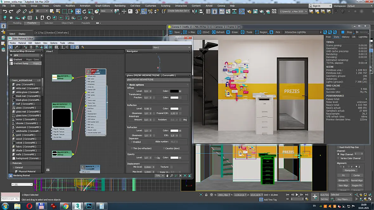
Task: Check Thin (no refraction) option
Action: click(132, 148)
